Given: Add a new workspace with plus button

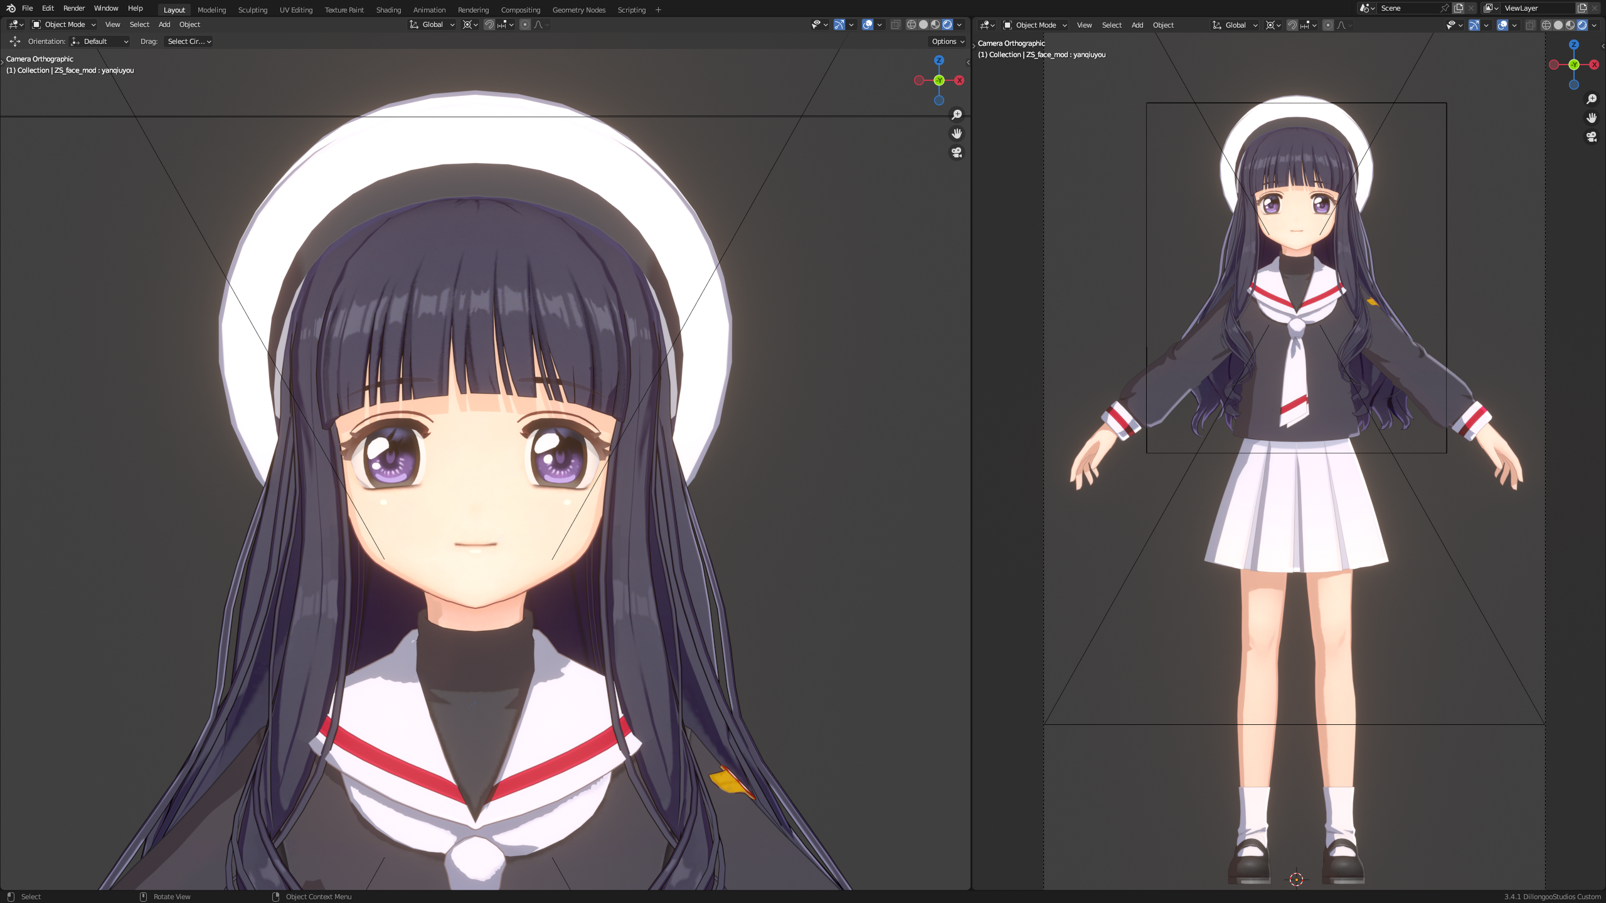Looking at the screenshot, I should [658, 10].
